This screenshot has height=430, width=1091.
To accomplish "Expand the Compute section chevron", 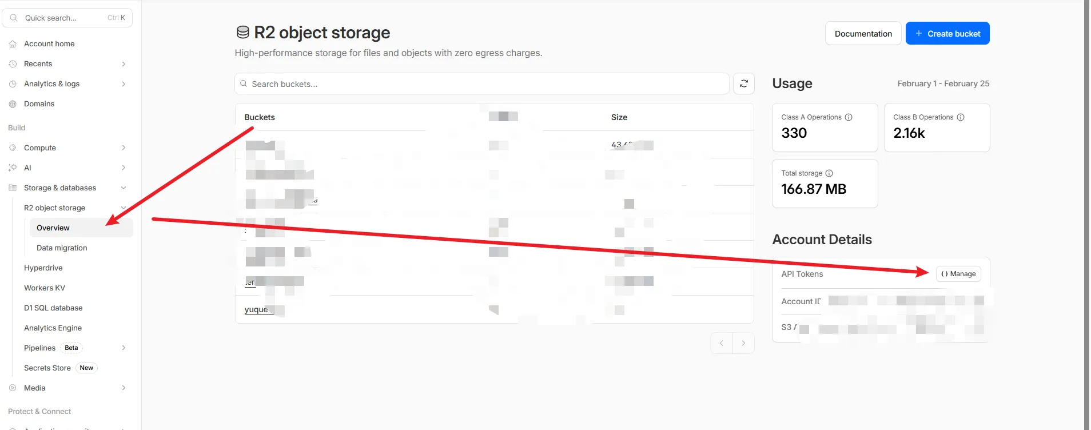I will pyautogui.click(x=124, y=148).
